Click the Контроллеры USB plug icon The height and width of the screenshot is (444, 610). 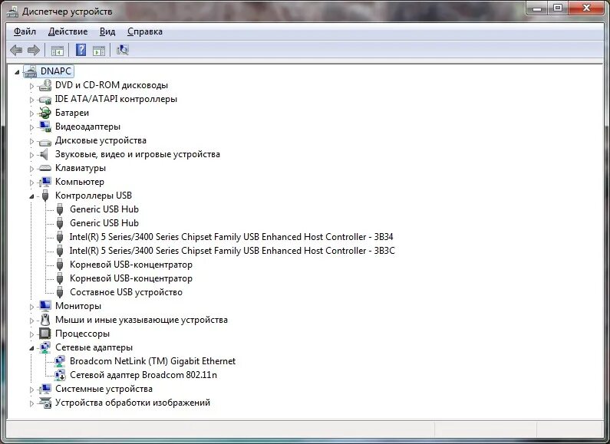(x=45, y=196)
